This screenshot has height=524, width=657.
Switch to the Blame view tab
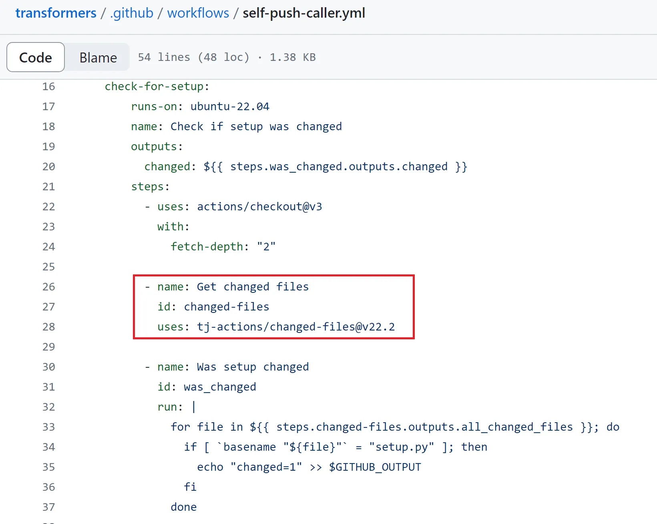[98, 57]
